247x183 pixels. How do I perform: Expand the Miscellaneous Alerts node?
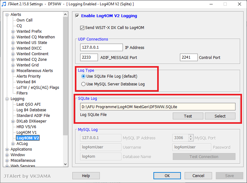coord(13,71)
